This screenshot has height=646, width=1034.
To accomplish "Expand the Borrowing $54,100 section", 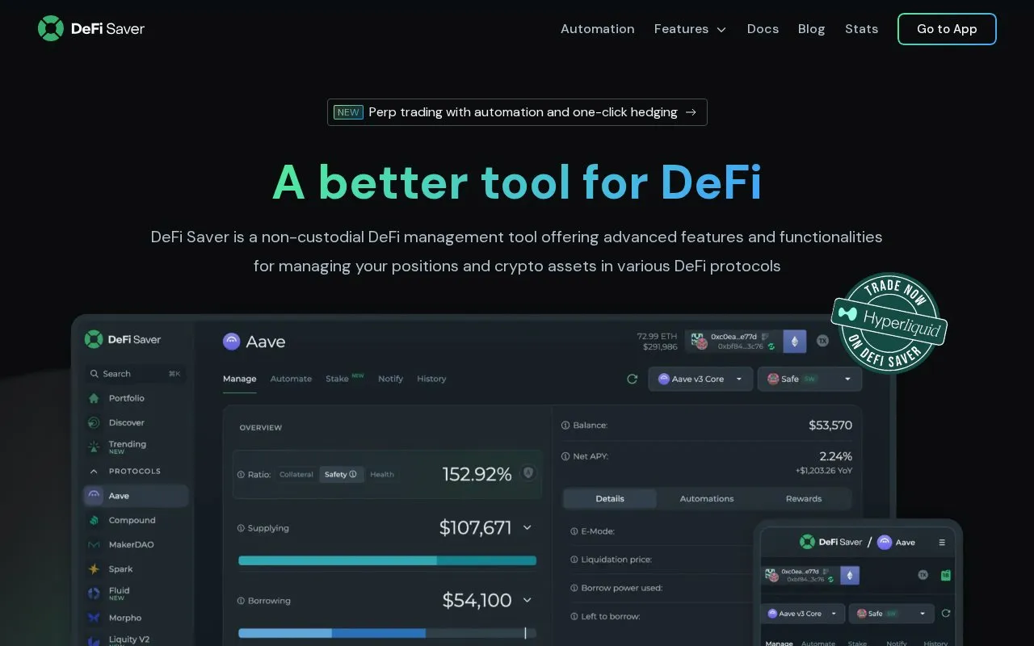I will click(528, 600).
